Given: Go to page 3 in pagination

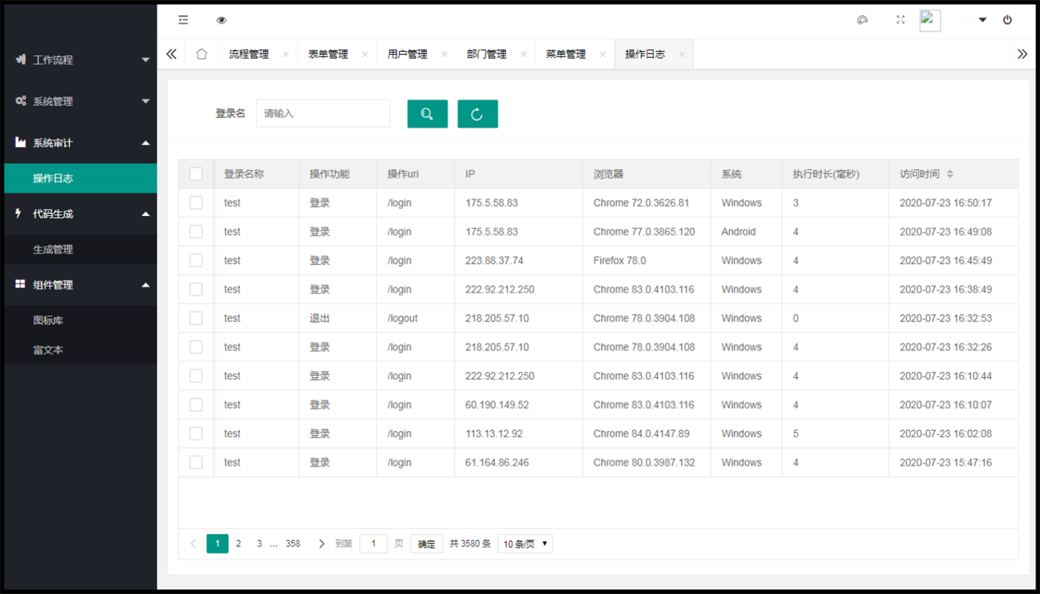Looking at the screenshot, I should point(259,544).
